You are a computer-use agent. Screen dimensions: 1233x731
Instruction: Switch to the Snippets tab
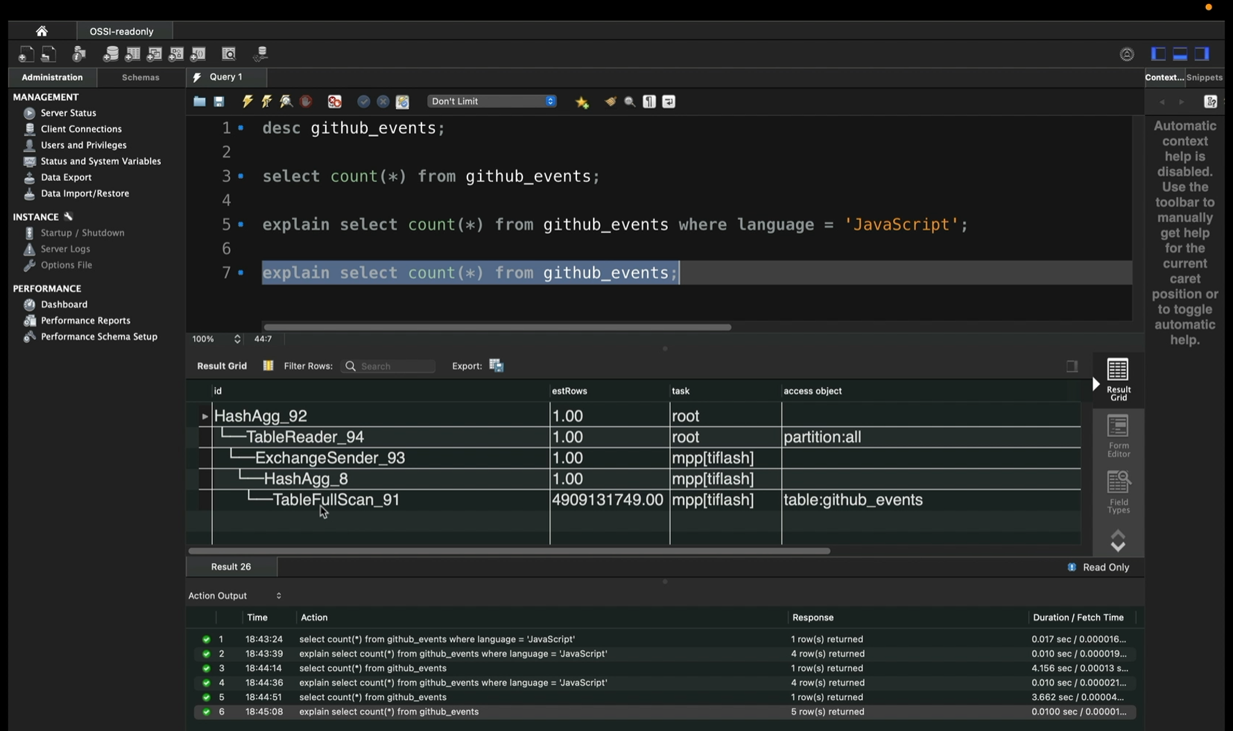coord(1205,77)
